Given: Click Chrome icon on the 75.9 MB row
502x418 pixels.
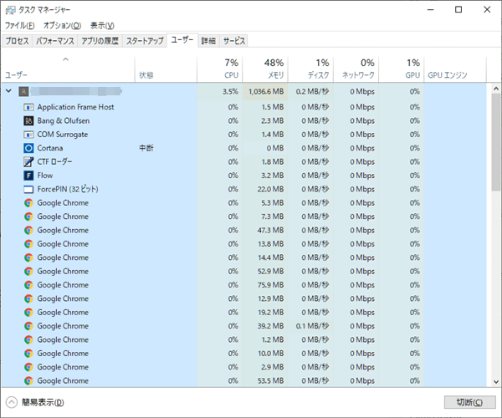Looking at the screenshot, I should point(28,285).
